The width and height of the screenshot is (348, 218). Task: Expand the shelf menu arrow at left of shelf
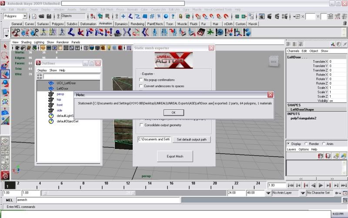7,36
